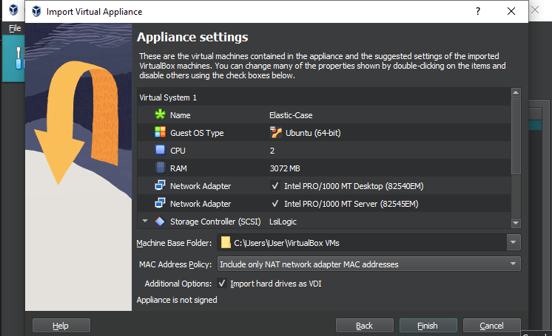This screenshot has height=336, width=552.
Task: Click the VirtualBox cube icon in dialog title
Action: (x=36, y=11)
